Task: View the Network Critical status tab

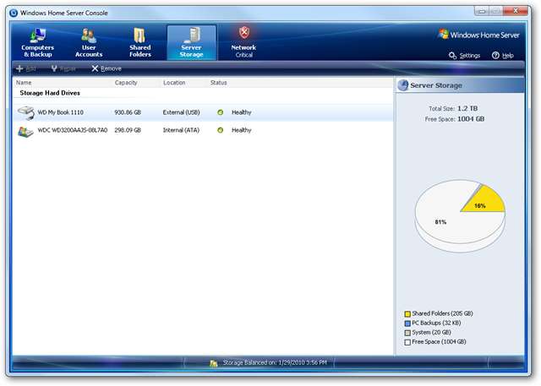Action: point(243,43)
